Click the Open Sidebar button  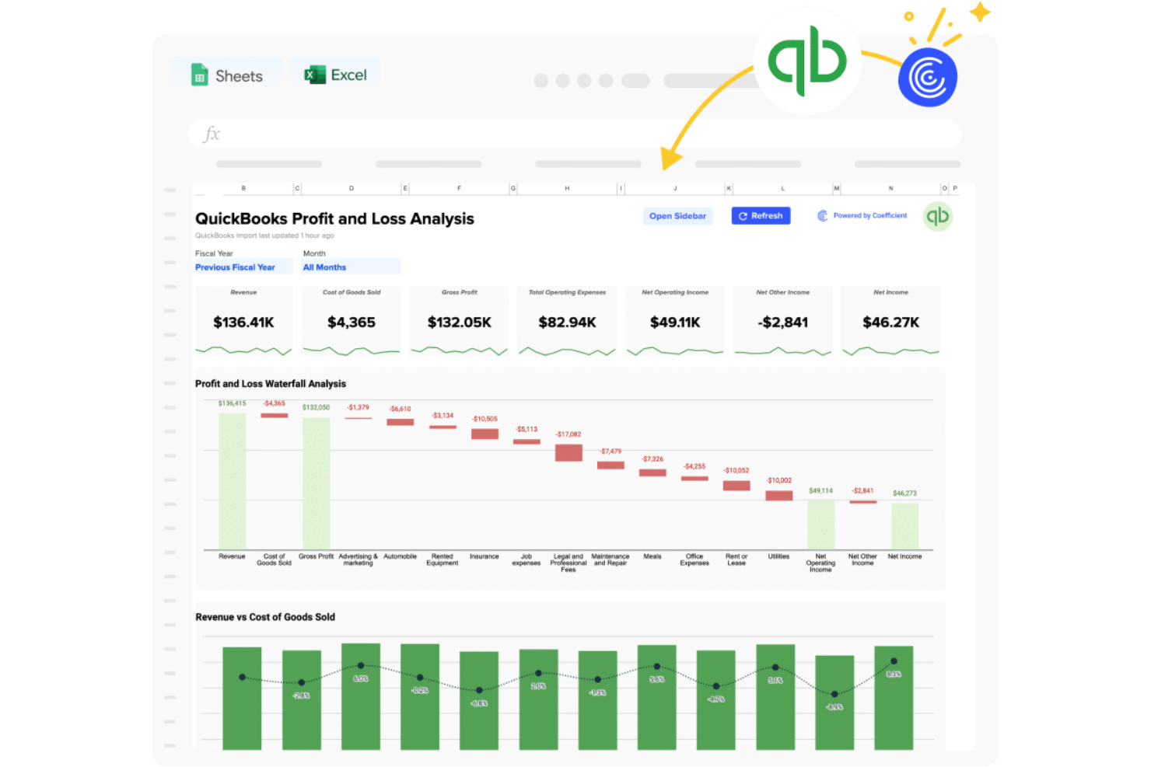click(x=677, y=216)
